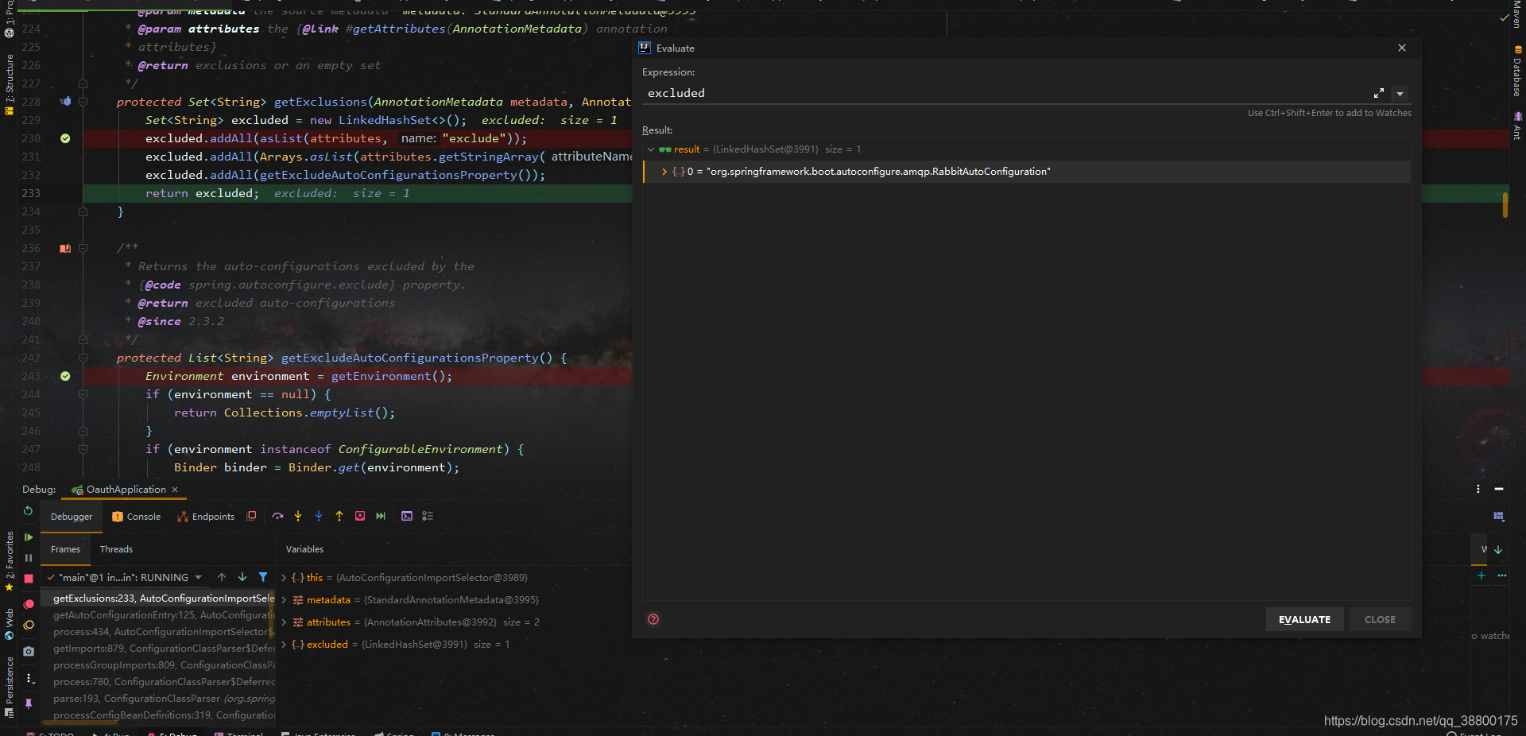This screenshot has height=736, width=1526.
Task: Open Maven tool window
Action: click(1516, 14)
